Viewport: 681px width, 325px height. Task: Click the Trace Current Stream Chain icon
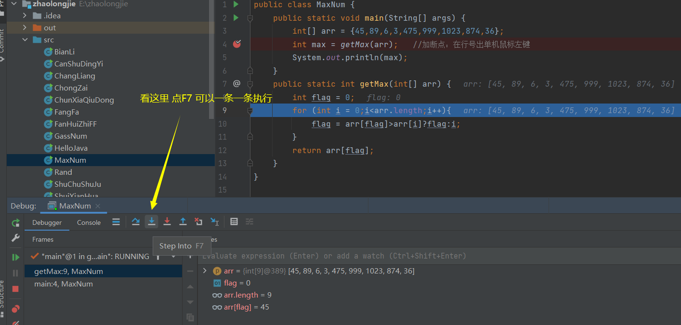pyautogui.click(x=249, y=221)
